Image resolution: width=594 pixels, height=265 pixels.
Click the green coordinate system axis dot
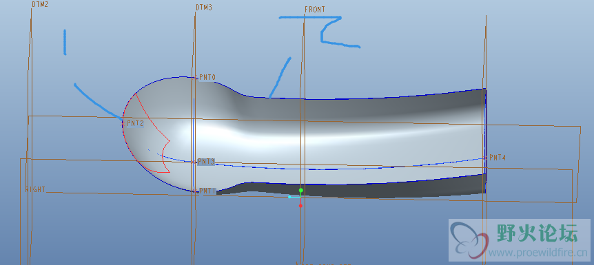click(x=300, y=190)
